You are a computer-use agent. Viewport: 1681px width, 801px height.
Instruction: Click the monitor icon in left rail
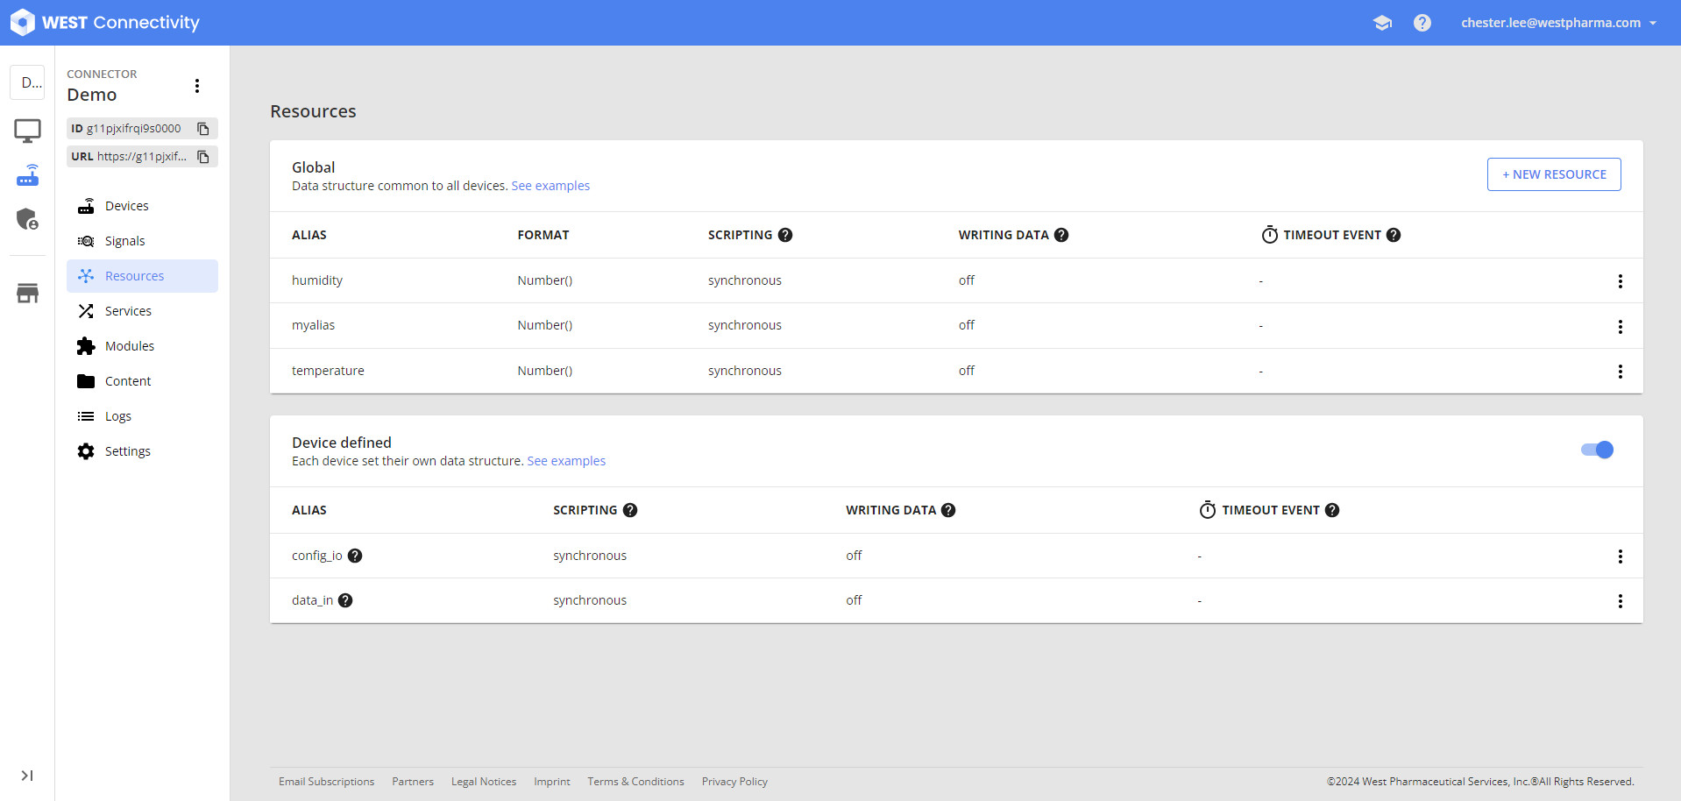click(27, 131)
